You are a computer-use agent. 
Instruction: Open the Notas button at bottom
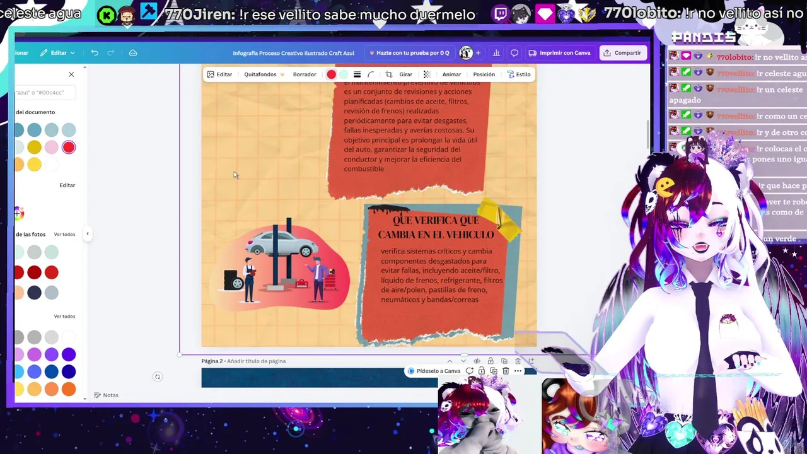pos(106,395)
